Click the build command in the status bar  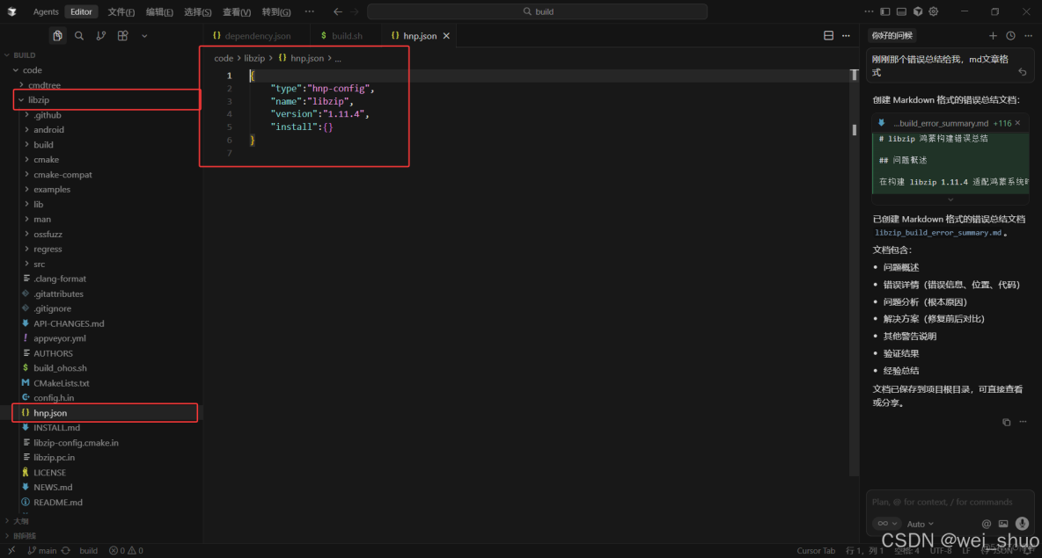pos(88,550)
